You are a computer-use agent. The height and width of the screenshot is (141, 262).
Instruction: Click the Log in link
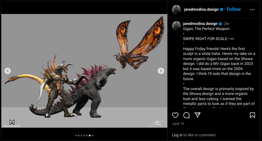click(x=177, y=135)
